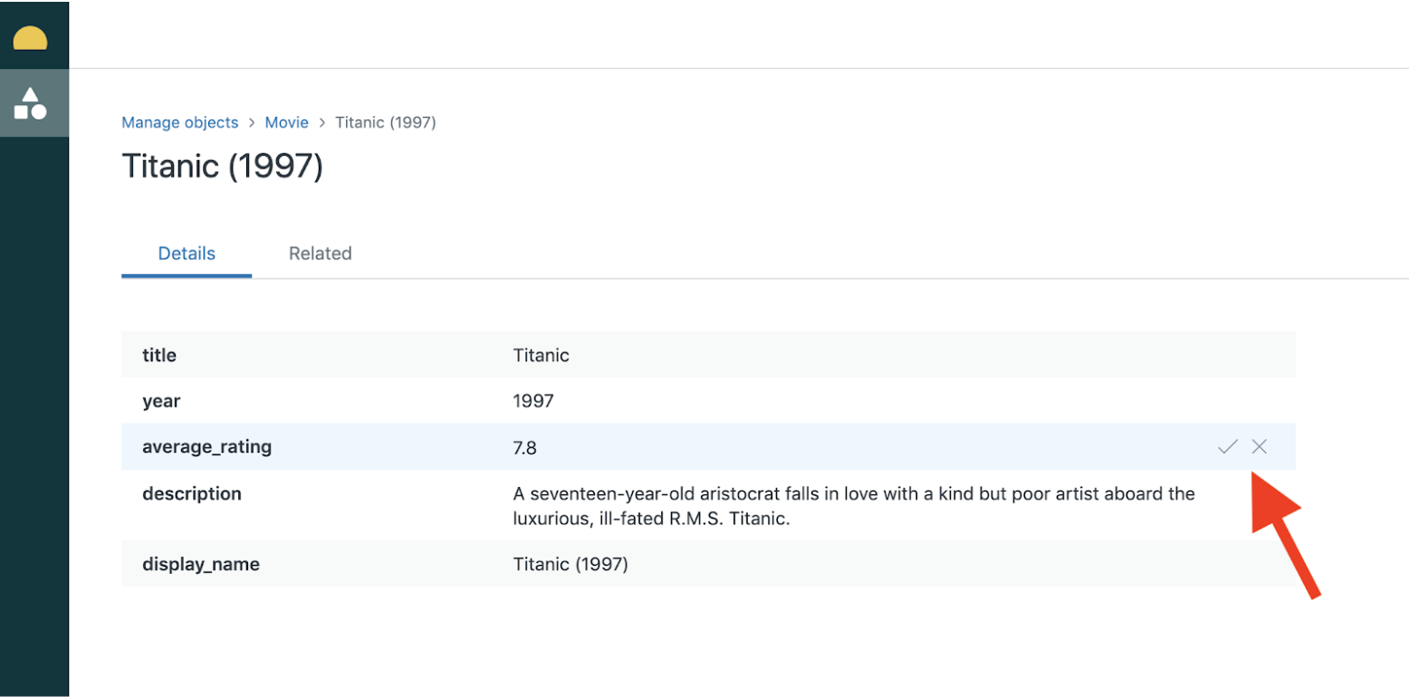Viewport: 1409px width, 697px height.
Task: Go to the Manage objects breadcrumb link
Action: pos(180,122)
